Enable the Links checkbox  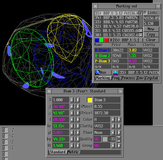click(145, 13)
